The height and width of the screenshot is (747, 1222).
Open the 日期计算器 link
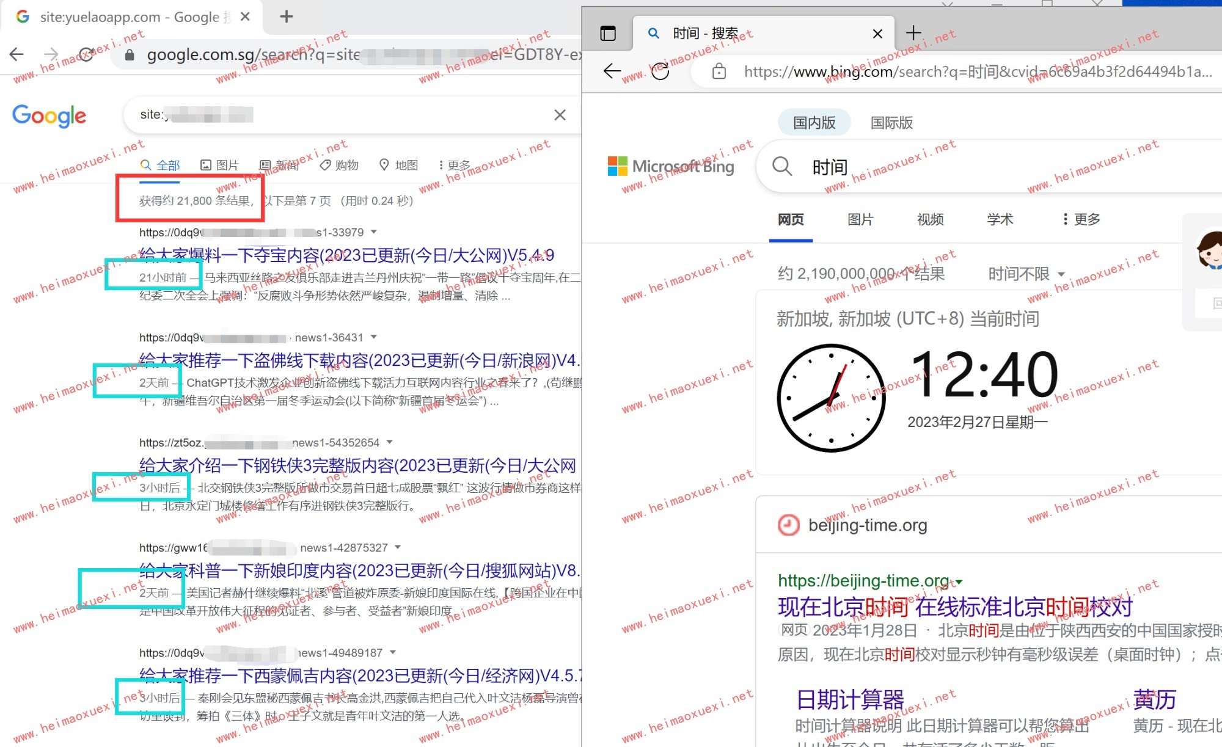coord(850,699)
